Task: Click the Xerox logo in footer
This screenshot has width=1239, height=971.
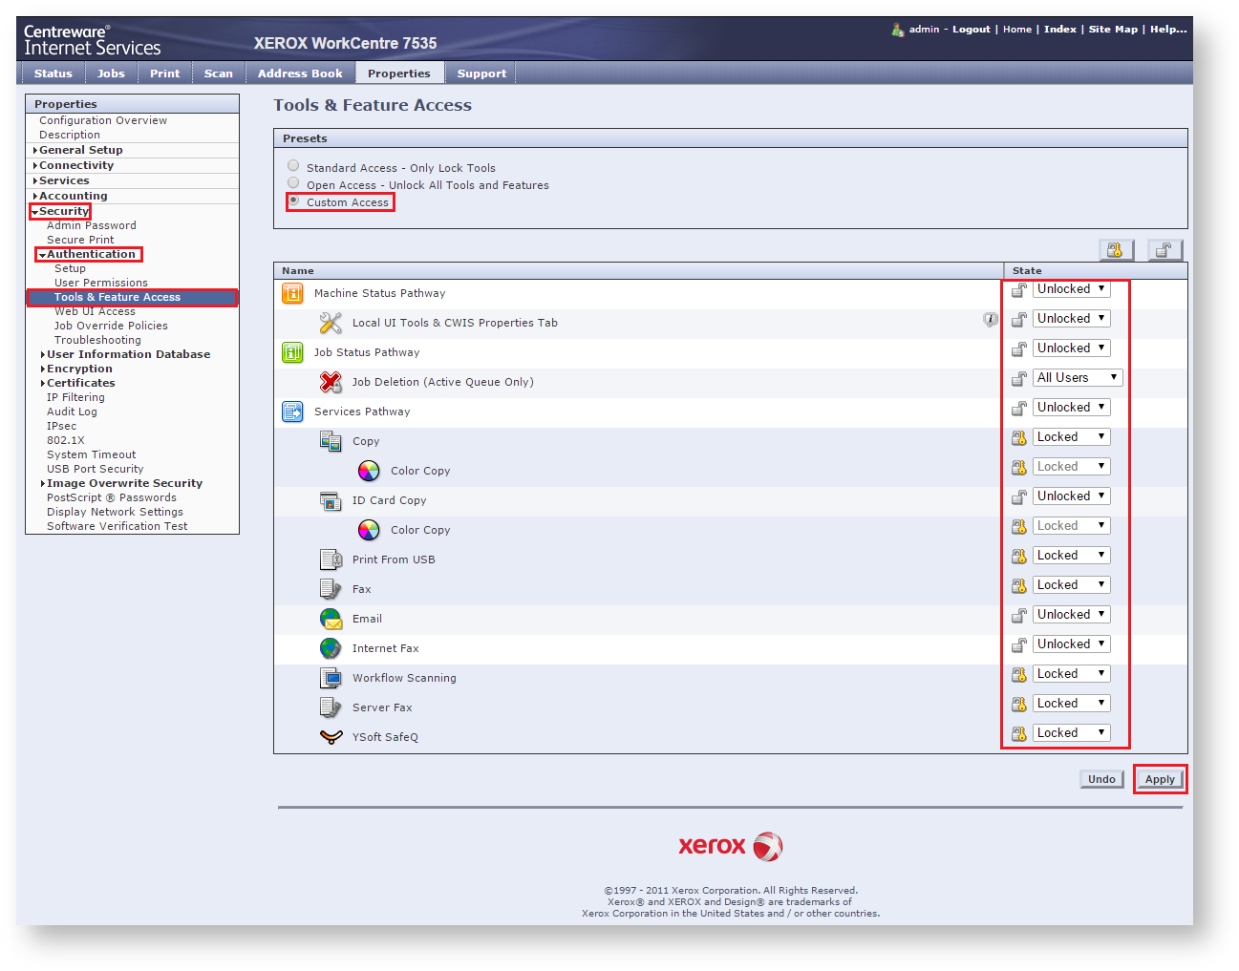Action: (731, 846)
